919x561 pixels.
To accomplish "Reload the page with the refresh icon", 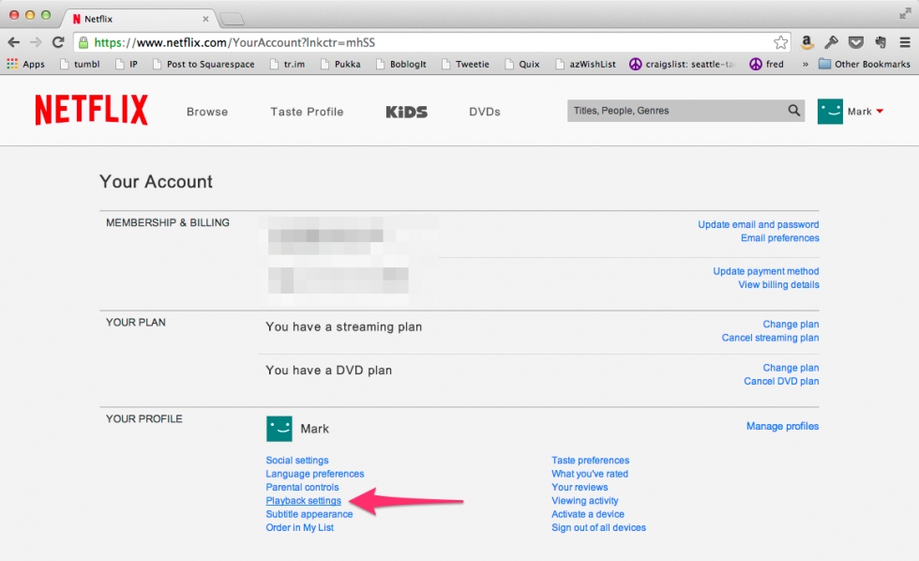I will pyautogui.click(x=57, y=42).
